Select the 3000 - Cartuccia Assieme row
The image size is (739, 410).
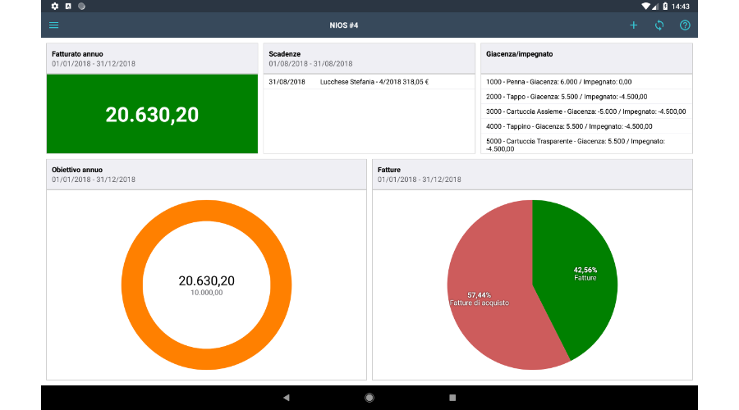click(x=586, y=112)
